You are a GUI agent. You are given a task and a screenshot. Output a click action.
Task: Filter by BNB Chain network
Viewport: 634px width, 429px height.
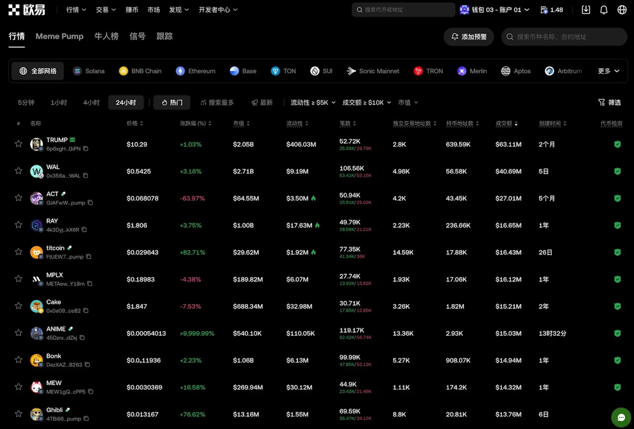coord(140,71)
